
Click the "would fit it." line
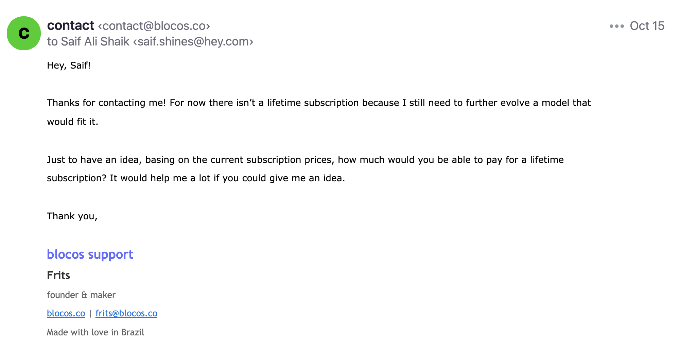tap(73, 122)
